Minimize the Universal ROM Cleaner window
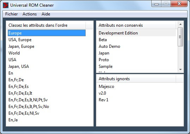 click(157, 4)
